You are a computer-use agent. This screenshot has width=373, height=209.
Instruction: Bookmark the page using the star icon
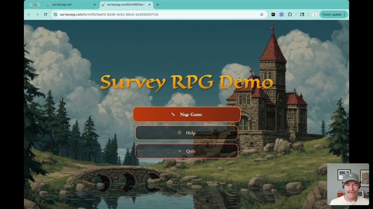click(x=262, y=14)
